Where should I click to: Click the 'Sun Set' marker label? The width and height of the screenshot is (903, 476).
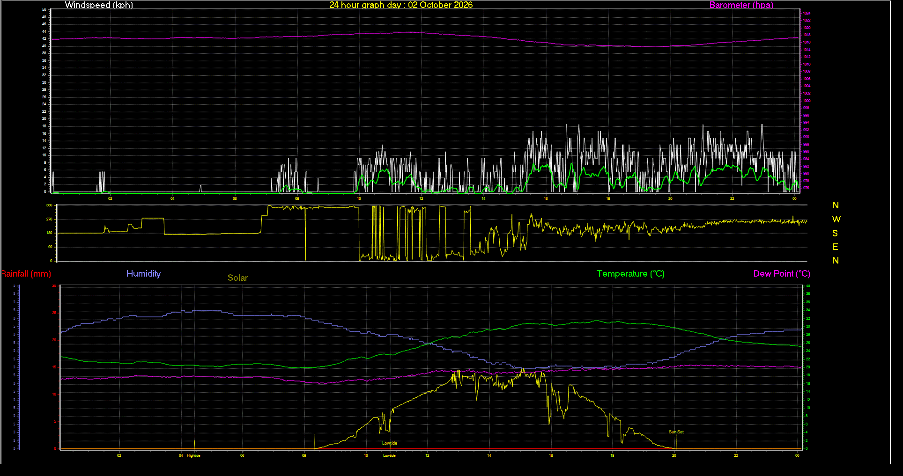(x=676, y=432)
